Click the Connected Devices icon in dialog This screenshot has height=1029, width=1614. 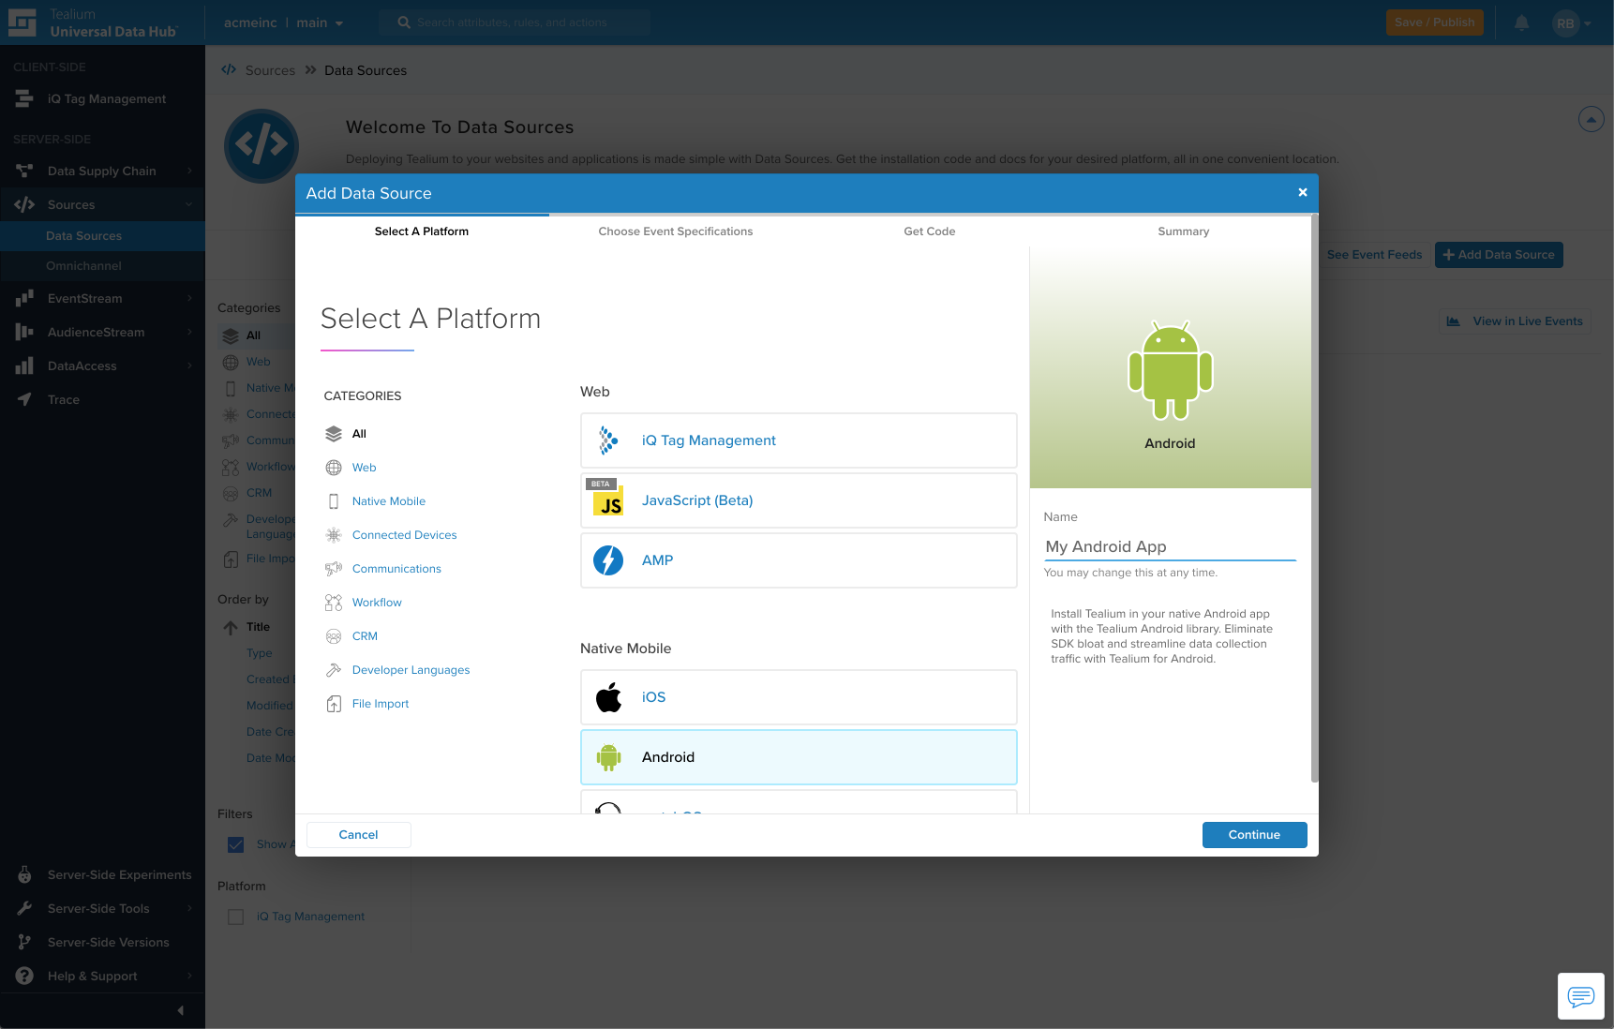(x=334, y=535)
